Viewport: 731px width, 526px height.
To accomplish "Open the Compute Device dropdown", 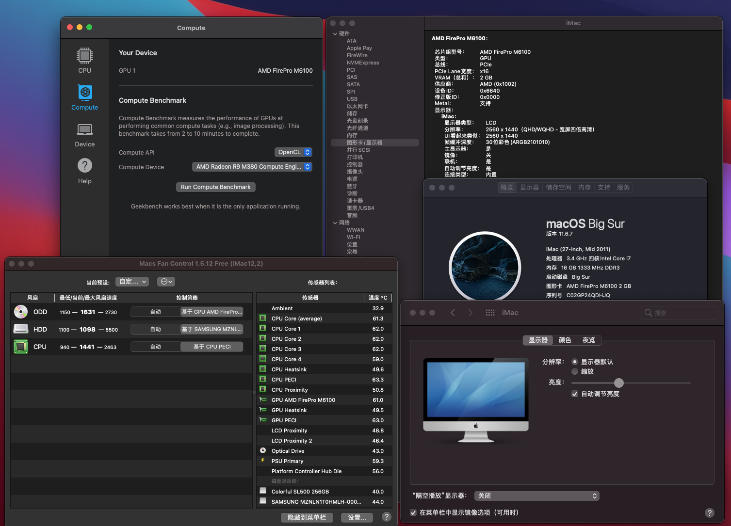I will 252,167.
